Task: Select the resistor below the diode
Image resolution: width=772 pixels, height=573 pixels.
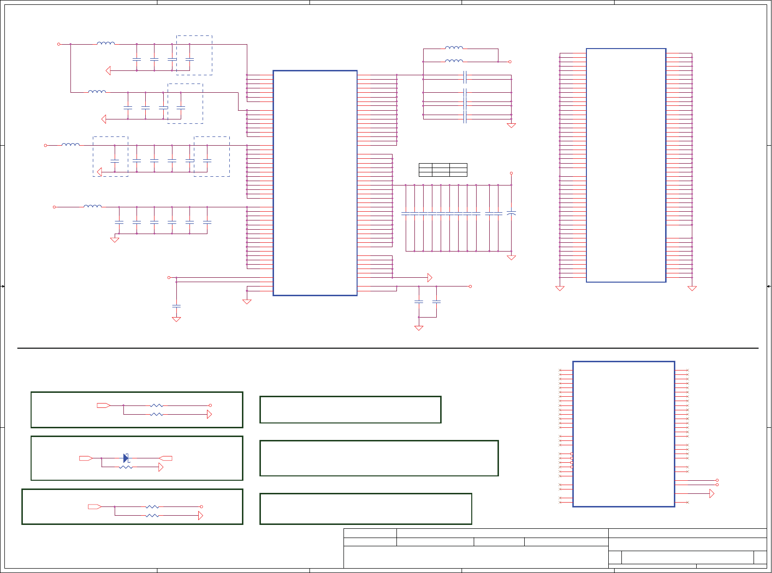Action: [126, 467]
